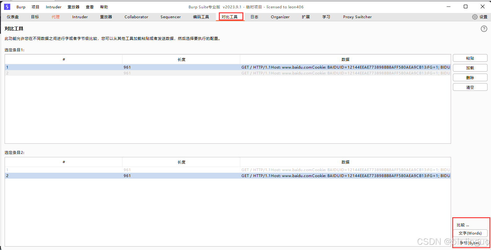
Task: Switch to the Sequencer tab
Action: [170, 17]
